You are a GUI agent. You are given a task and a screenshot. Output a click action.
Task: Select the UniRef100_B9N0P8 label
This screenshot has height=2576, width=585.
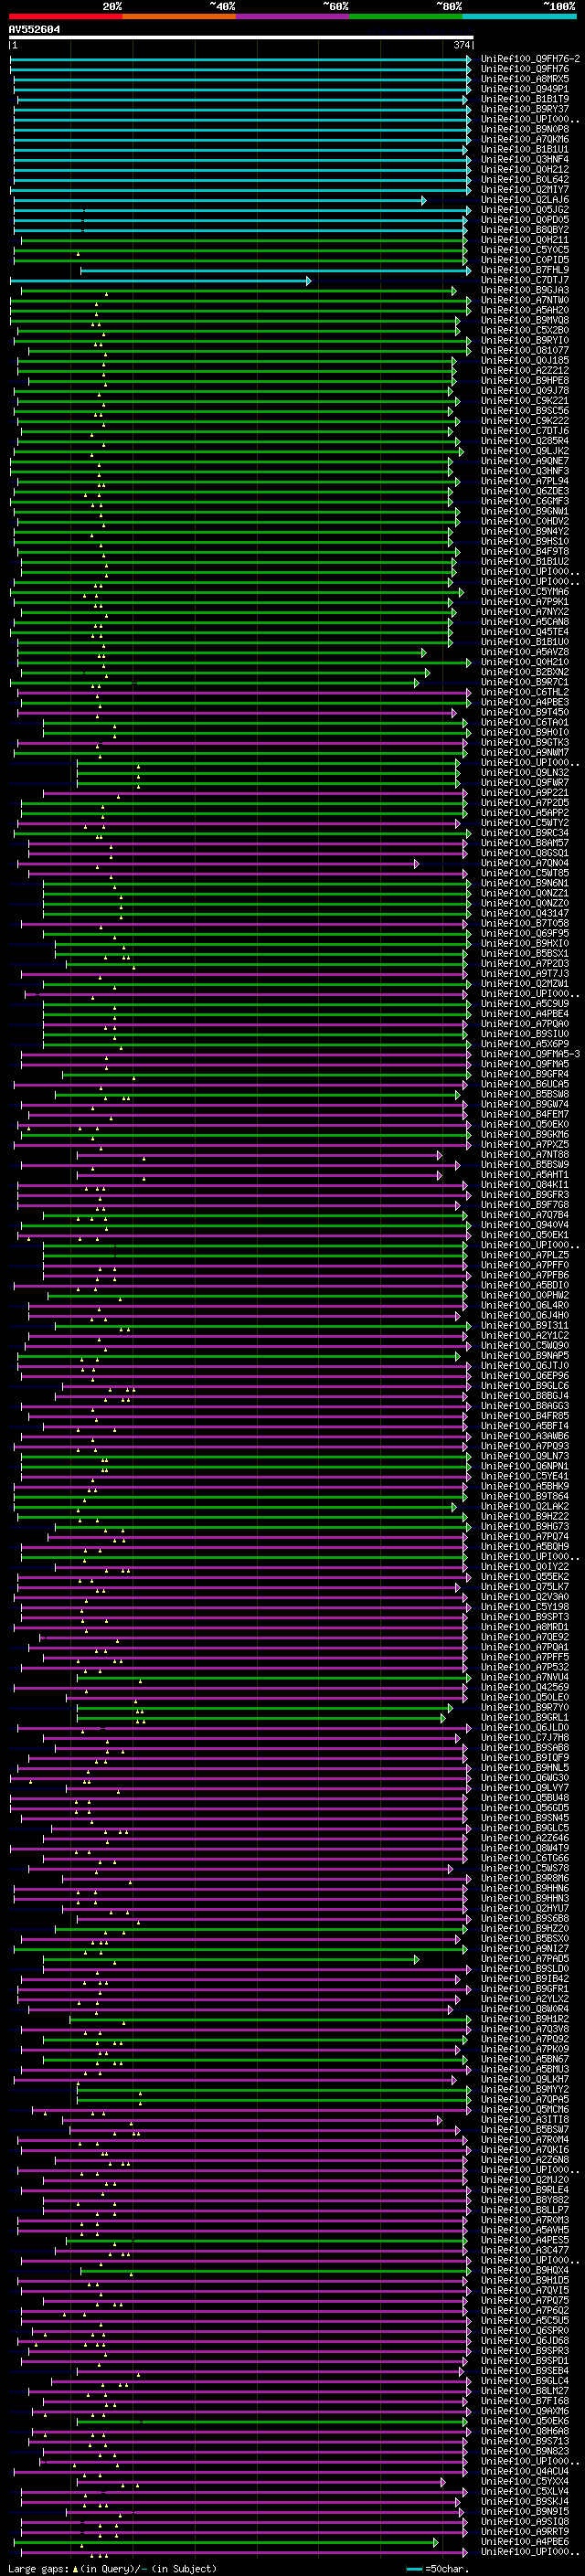pyautogui.click(x=525, y=130)
